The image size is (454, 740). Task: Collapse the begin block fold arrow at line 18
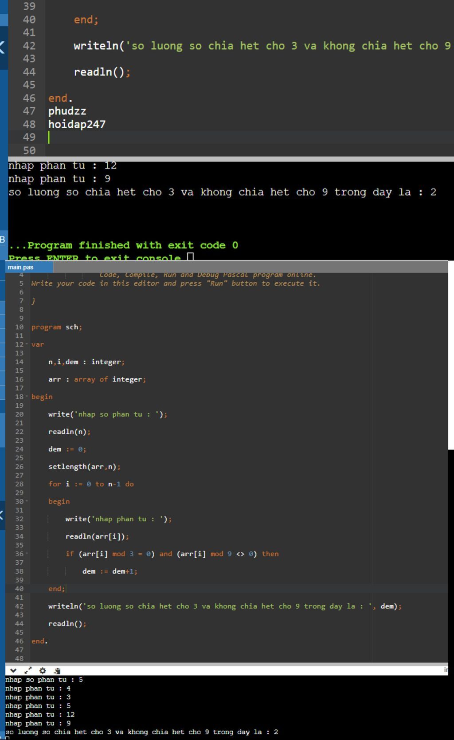(x=27, y=397)
